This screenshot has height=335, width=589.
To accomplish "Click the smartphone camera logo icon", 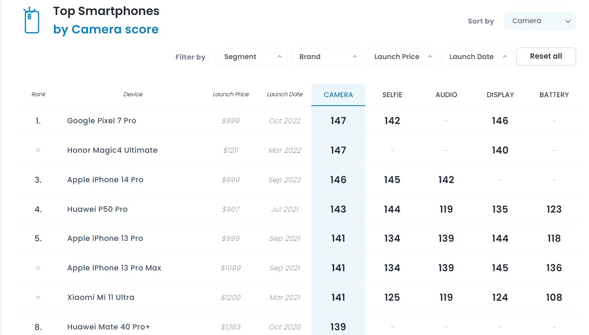I will (31, 20).
